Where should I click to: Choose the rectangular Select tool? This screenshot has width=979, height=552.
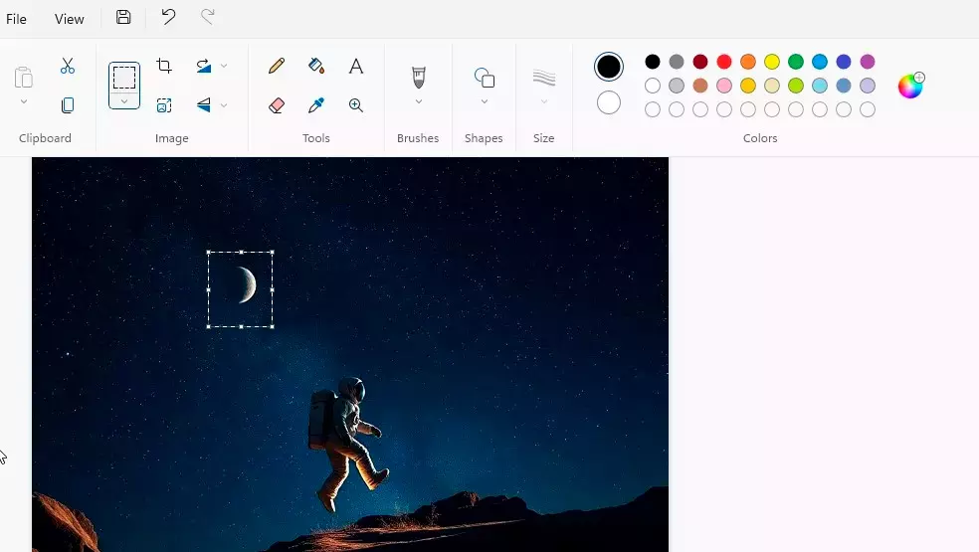pos(124,78)
